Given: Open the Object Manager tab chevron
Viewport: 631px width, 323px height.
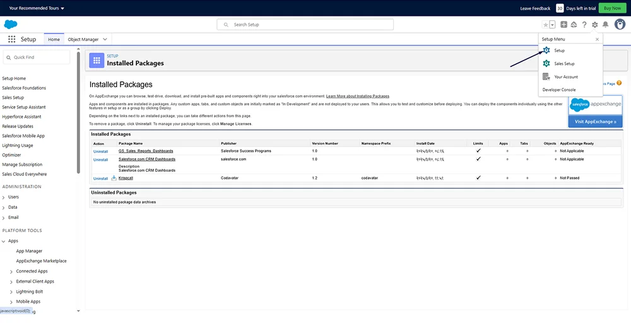Looking at the screenshot, I should 105,39.
